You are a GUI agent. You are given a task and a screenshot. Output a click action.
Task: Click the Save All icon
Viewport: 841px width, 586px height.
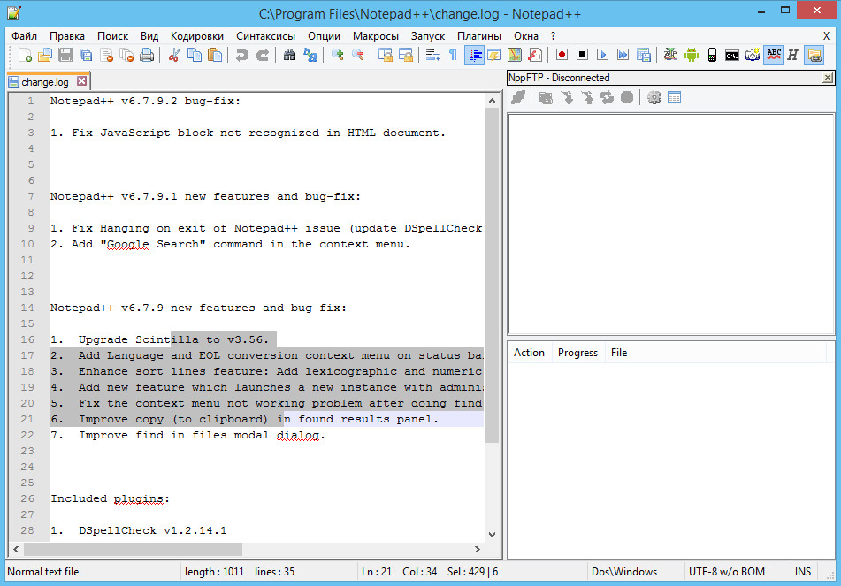(x=86, y=55)
